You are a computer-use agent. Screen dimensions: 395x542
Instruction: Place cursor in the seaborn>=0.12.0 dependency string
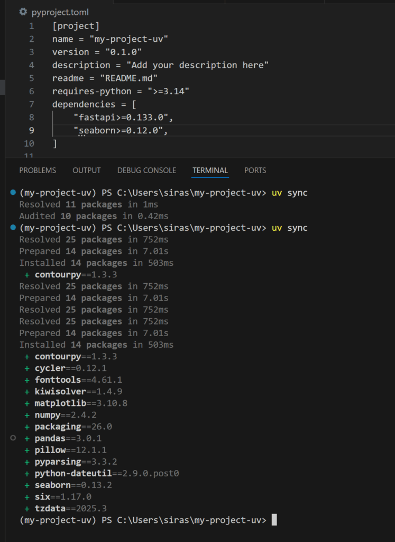[121, 131]
